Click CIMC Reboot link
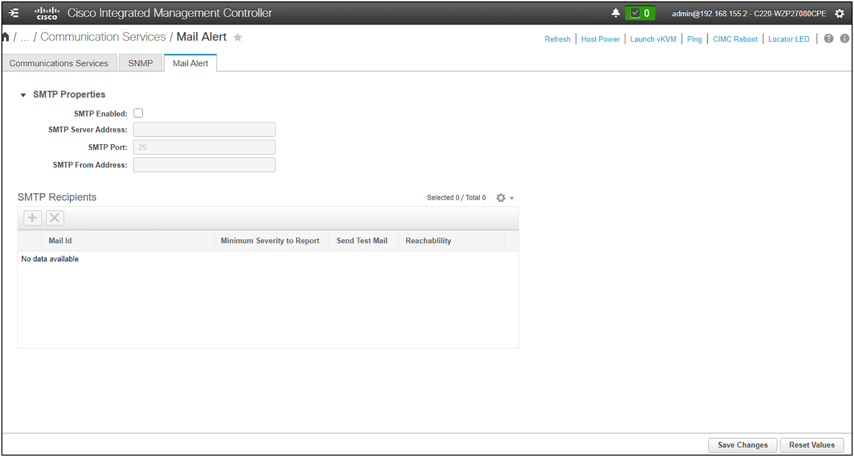 (735, 39)
